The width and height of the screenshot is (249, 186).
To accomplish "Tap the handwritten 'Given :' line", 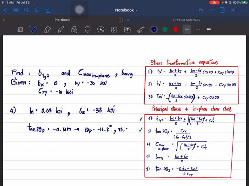I will [59, 83].
